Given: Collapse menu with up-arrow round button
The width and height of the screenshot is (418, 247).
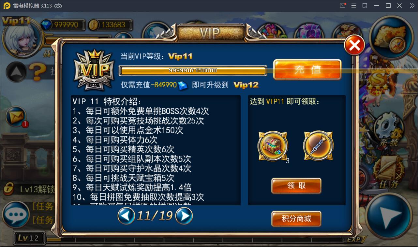Looking at the screenshot, I should pos(16,72).
